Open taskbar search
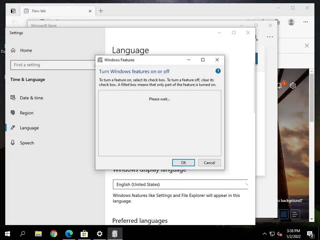Viewport: 320px width, 240px height. coord(22,234)
